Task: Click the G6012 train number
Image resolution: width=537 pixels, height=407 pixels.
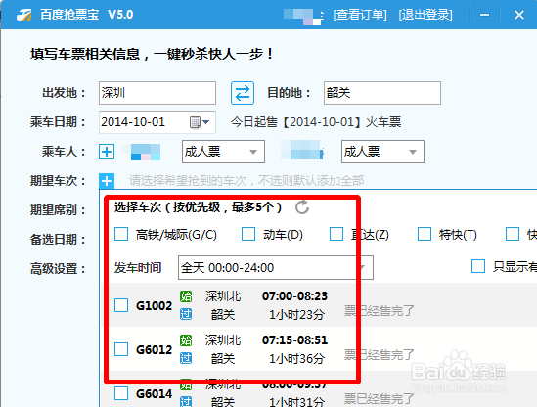Action: pos(154,350)
